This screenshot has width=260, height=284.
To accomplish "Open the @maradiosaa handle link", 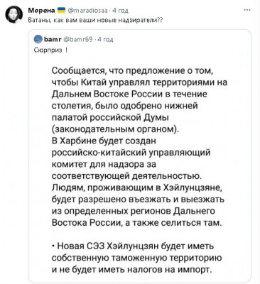I will [88, 11].
